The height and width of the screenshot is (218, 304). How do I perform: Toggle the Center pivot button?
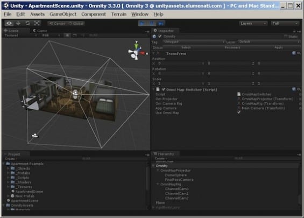pyautogui.click(x=57, y=24)
